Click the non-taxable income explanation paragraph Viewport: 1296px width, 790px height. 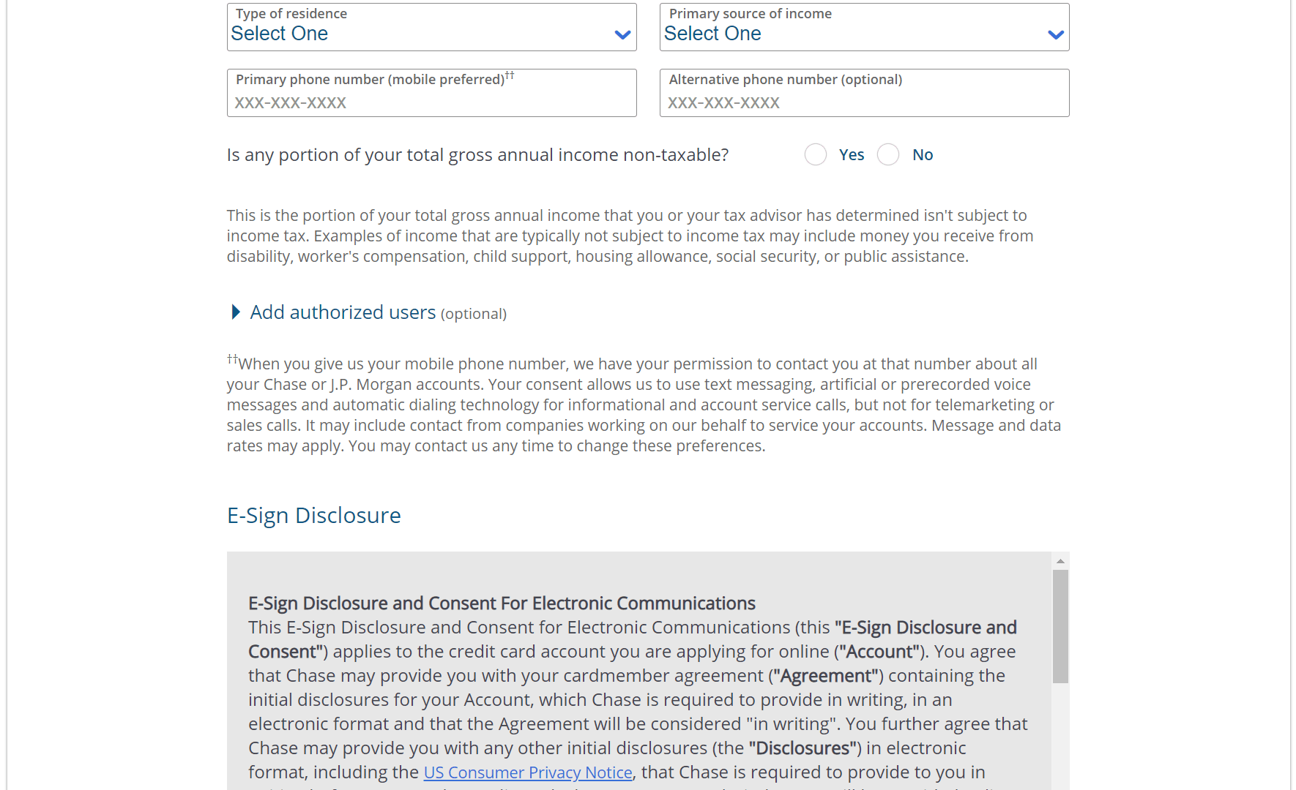coord(630,236)
